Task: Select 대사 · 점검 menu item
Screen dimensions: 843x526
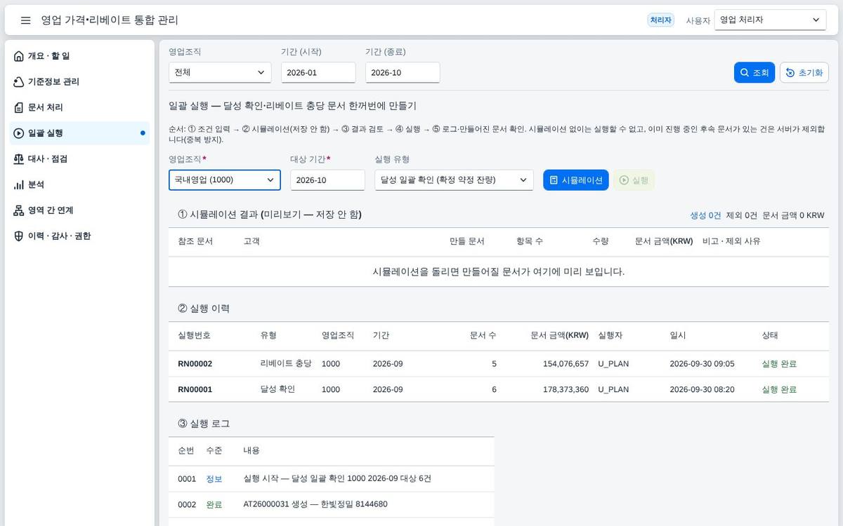Action: [79, 159]
